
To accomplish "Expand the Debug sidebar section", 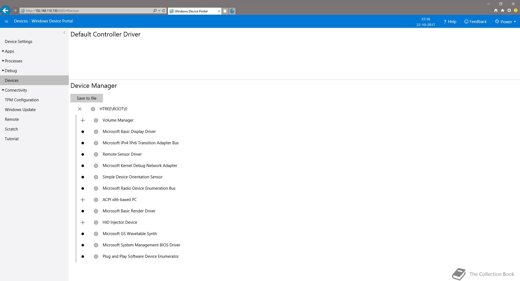I will tap(3, 71).
